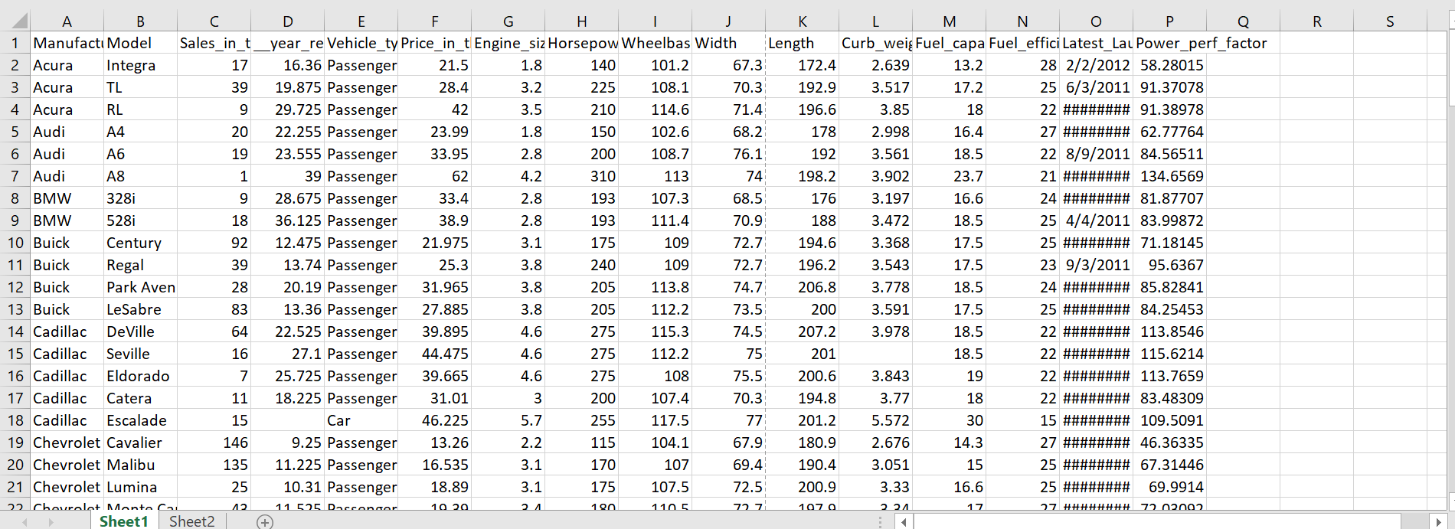Screen dimensions: 1455x529
Task: Select the fuel capacity value '23.7'
Action: (x=949, y=176)
